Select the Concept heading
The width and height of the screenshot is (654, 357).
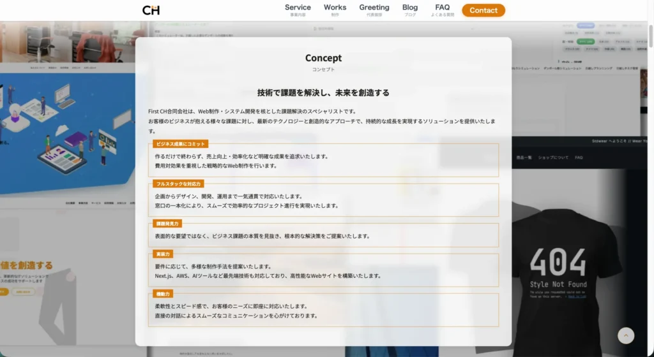point(323,58)
